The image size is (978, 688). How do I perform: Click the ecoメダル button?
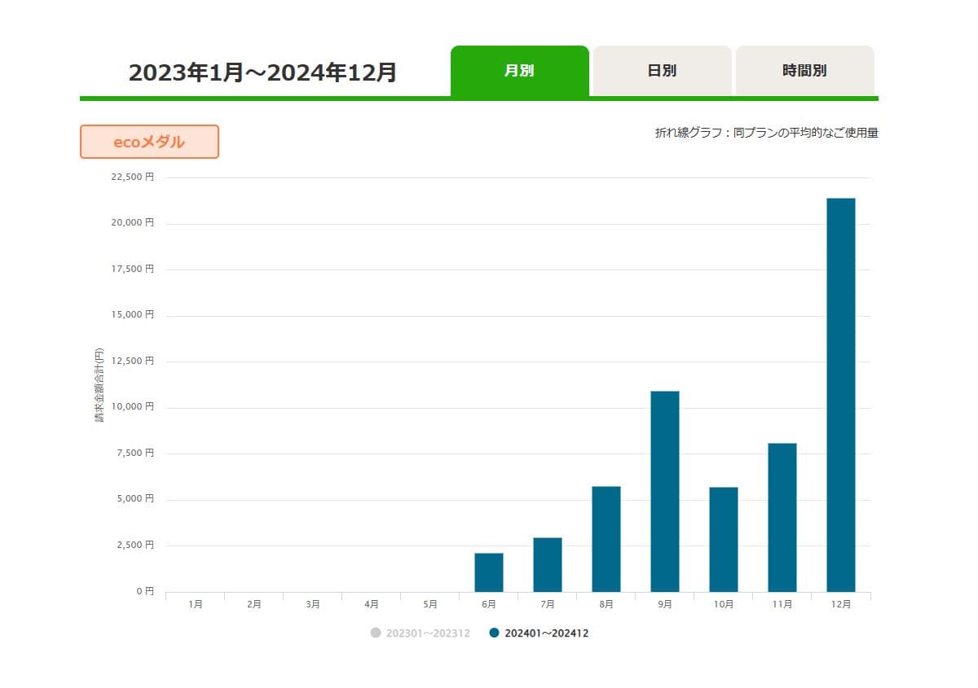tap(149, 142)
